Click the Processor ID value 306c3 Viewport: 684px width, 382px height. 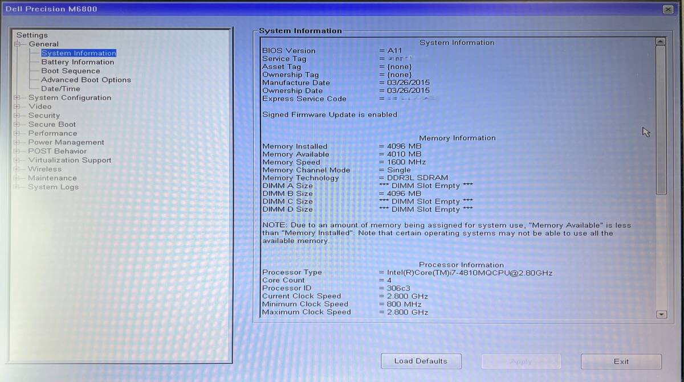tap(399, 288)
